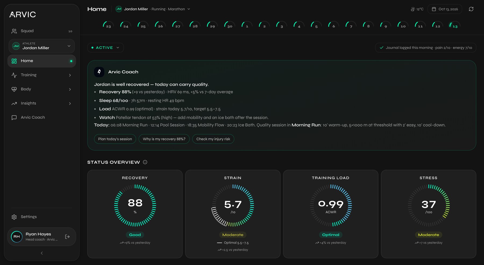The image size is (484, 265).
Task: Click the Status Overview info icon
Action: 145,162
